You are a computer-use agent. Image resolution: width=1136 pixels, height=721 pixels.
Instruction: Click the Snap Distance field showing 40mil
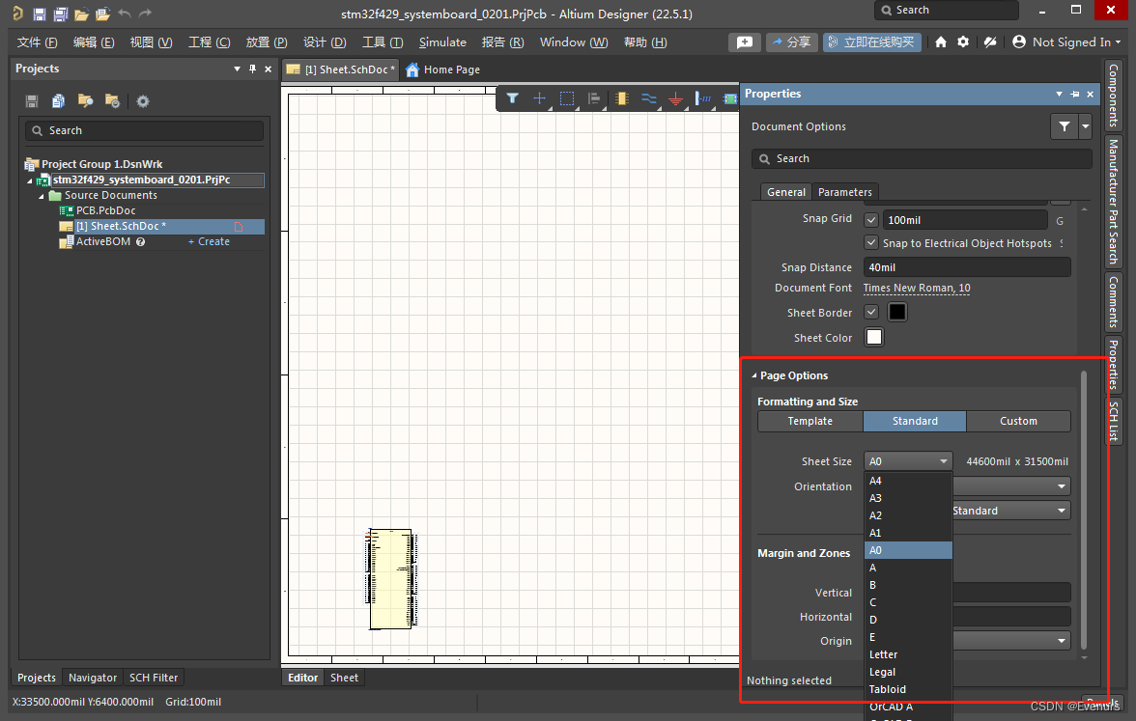966,267
